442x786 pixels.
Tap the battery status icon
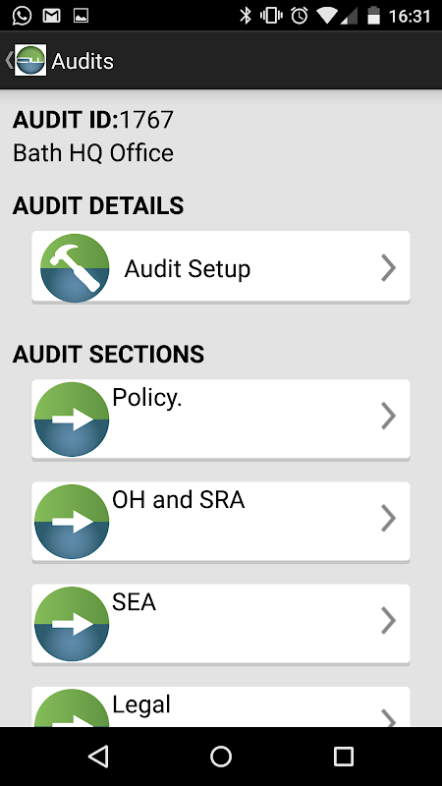click(373, 16)
